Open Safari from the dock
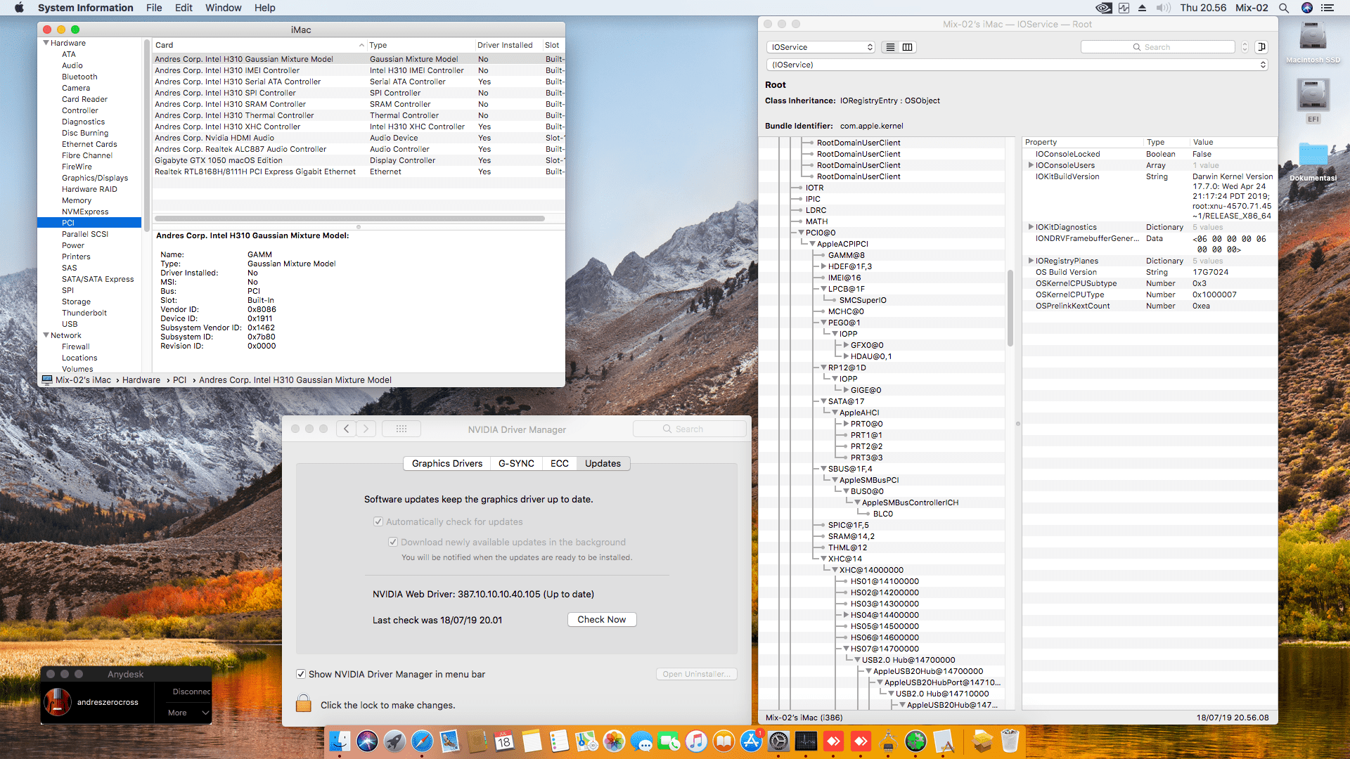This screenshot has height=759, width=1350. click(422, 741)
